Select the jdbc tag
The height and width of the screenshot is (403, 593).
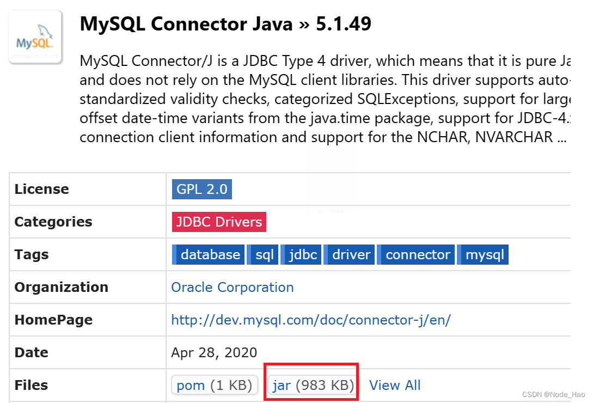(301, 255)
